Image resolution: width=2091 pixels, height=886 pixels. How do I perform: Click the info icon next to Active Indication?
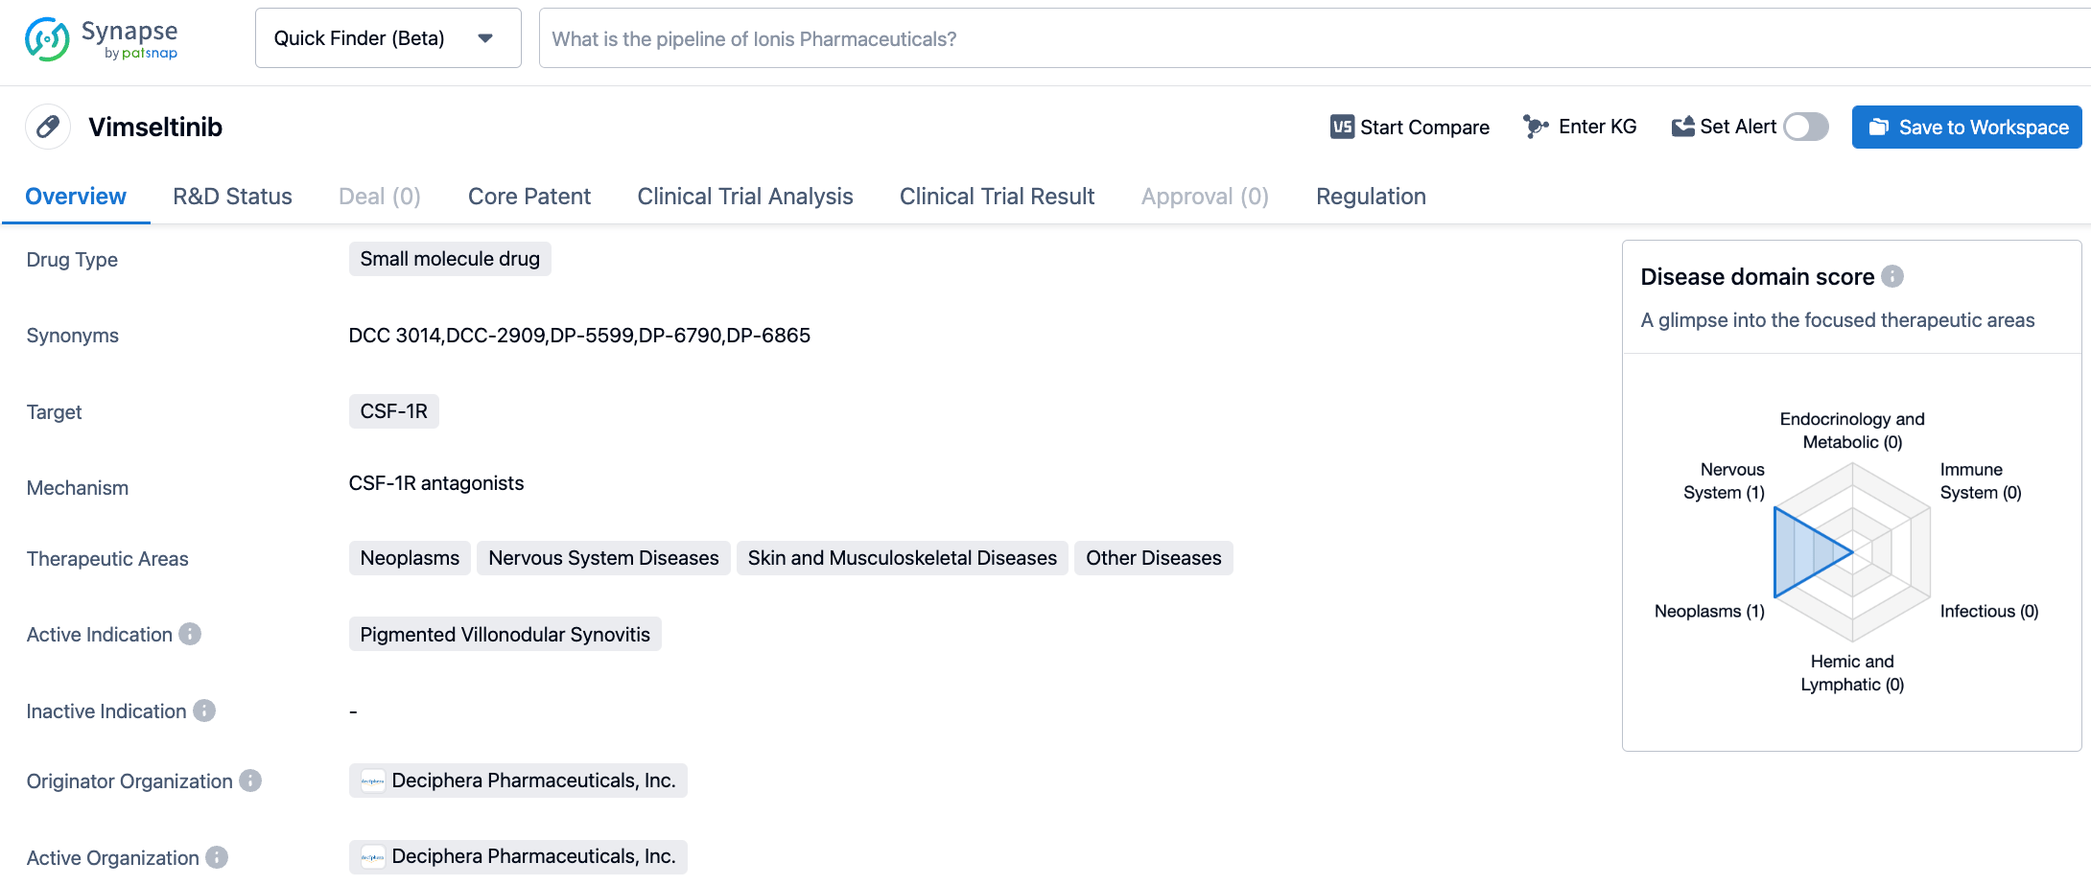tap(191, 634)
